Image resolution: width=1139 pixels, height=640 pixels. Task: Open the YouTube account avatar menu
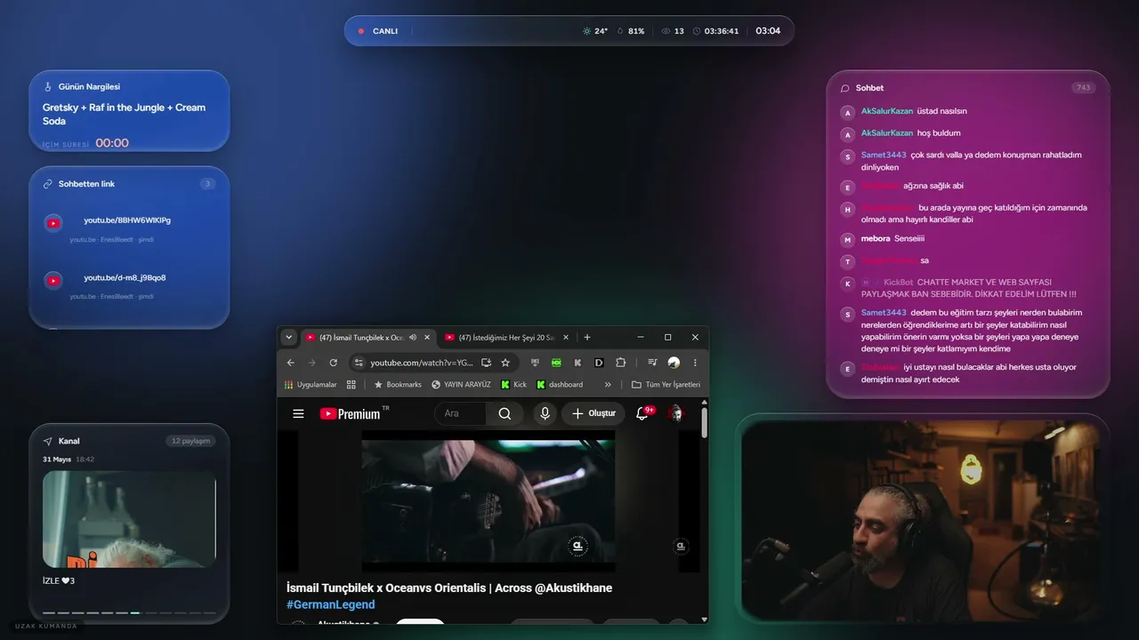(676, 413)
